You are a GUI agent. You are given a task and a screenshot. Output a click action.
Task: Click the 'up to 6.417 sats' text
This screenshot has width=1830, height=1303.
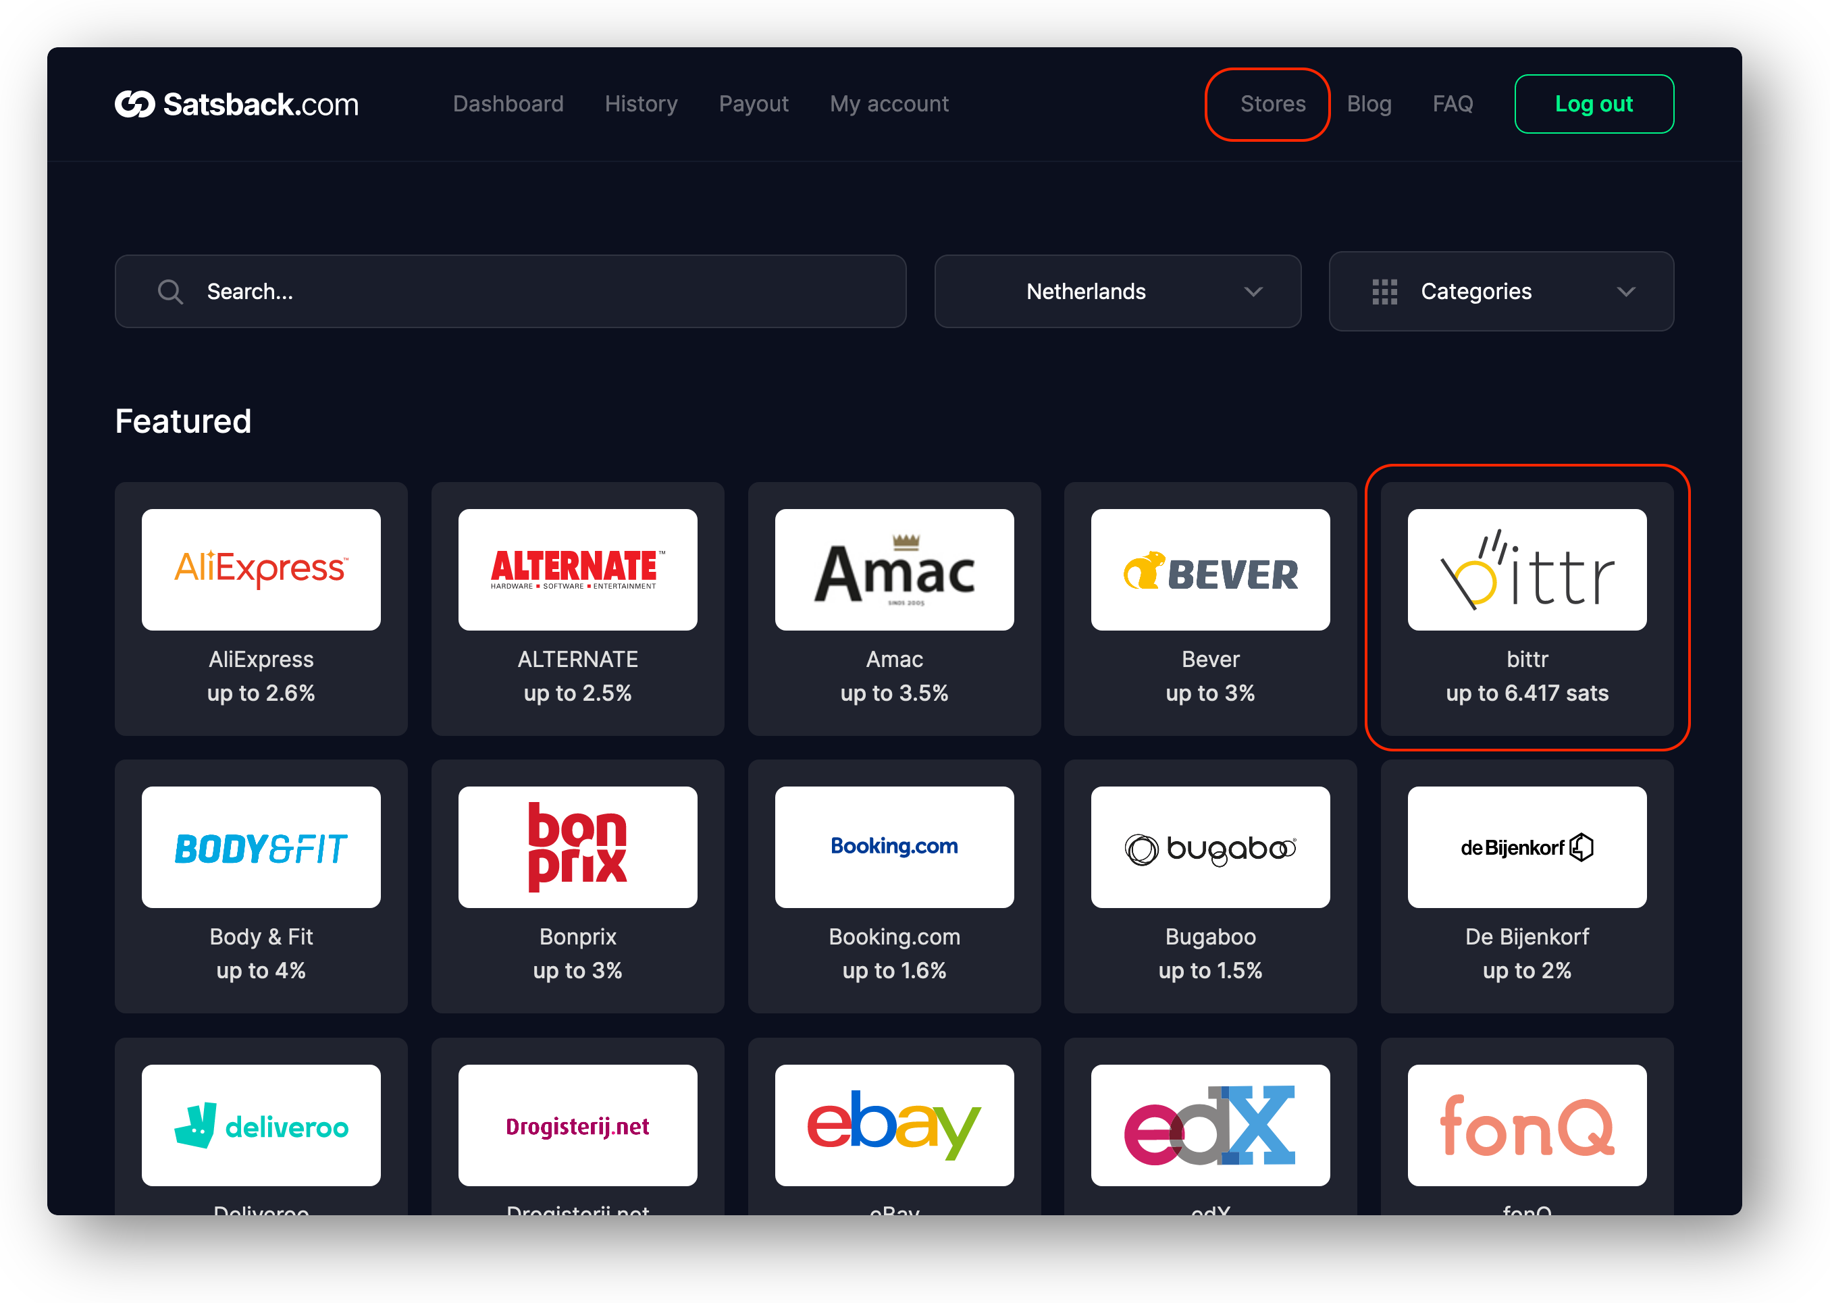coord(1527,693)
